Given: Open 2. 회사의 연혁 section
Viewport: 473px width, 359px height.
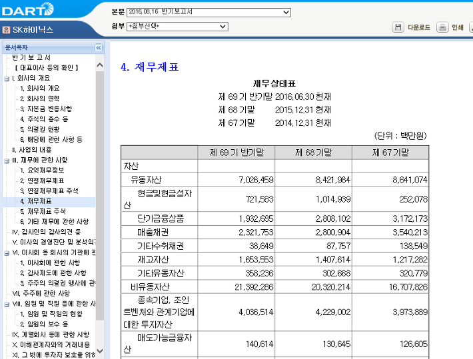Looking at the screenshot, I should point(39,99).
